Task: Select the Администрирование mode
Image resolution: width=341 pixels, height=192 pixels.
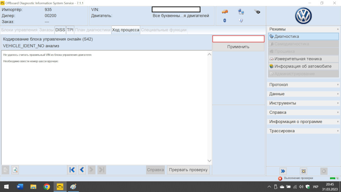Action: 303,74
